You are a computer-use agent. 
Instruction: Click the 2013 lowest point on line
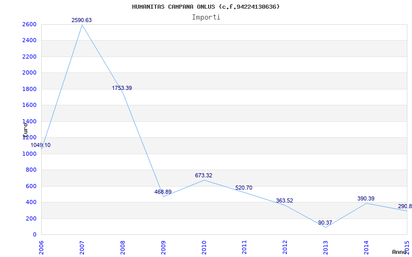click(x=326, y=227)
